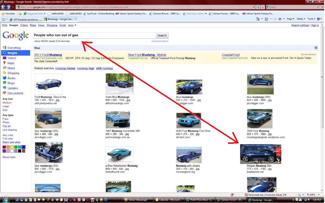Click the Videos icon in the sidebar
The height and width of the screenshot is (203, 325).
click(5, 58)
